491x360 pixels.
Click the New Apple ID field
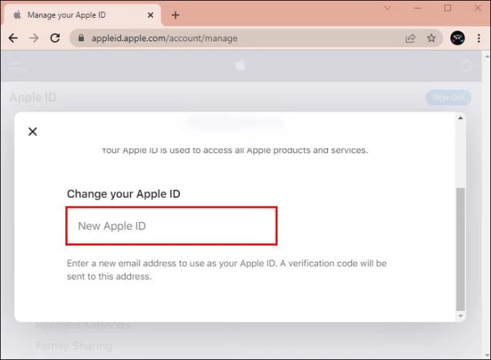(x=171, y=226)
